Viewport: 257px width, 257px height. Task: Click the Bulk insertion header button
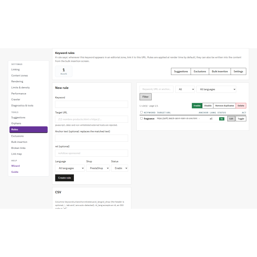coord(220,71)
